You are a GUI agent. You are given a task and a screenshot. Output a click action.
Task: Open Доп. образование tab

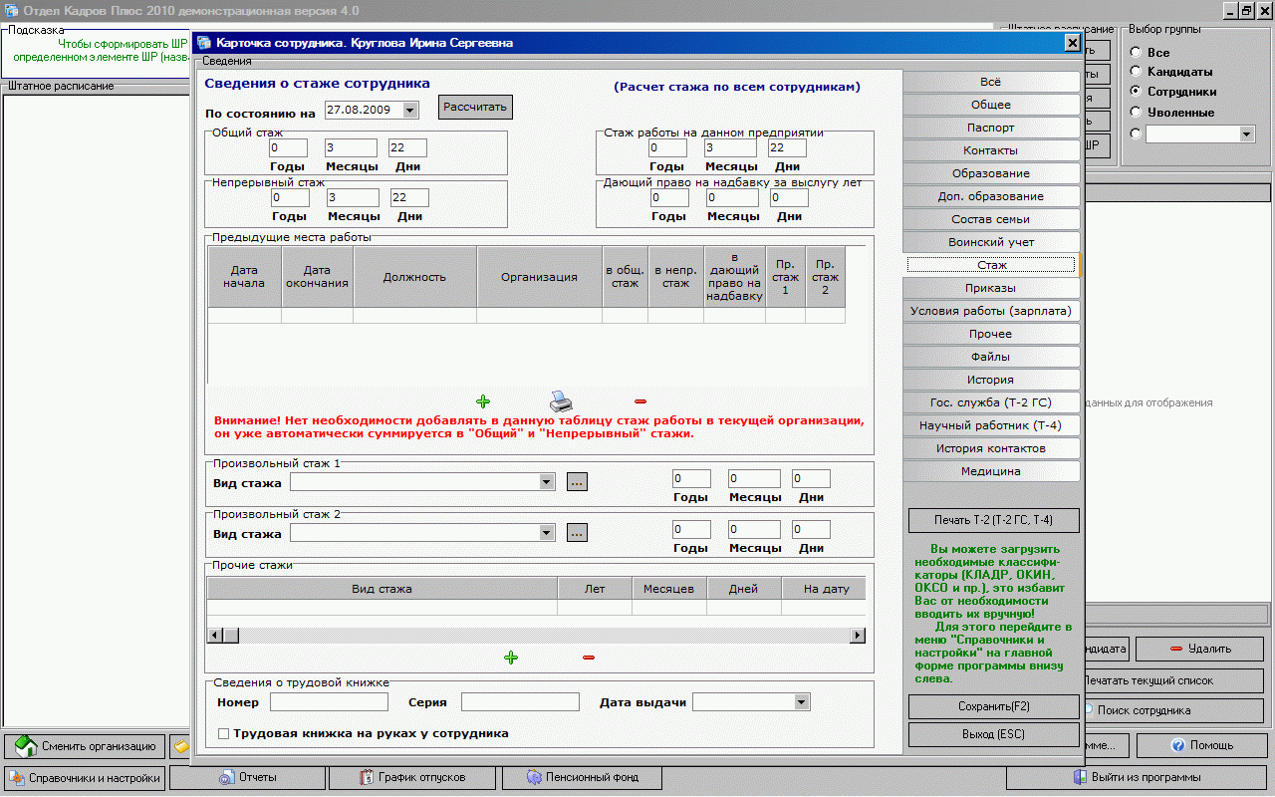pos(991,196)
